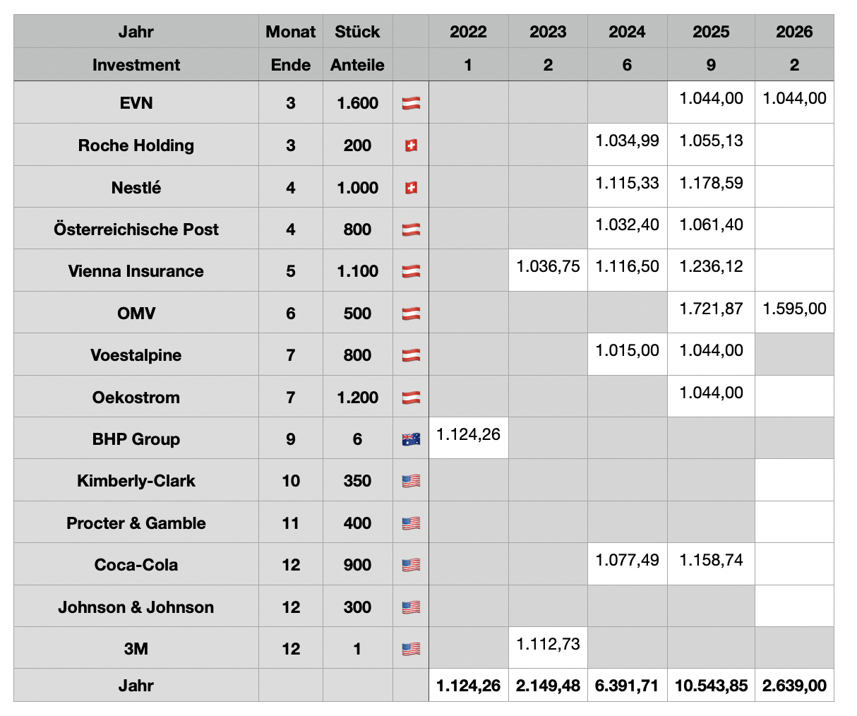Select the US flag beside Kimberly-Clark

411,481
